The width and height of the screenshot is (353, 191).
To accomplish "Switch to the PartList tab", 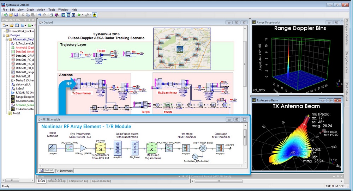I will coord(47,170).
